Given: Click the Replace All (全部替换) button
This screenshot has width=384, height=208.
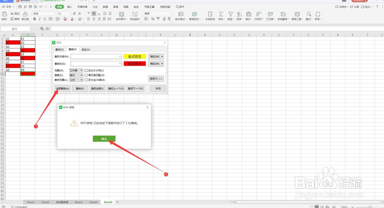Looking at the screenshot, I should pyautogui.click(x=63, y=88).
